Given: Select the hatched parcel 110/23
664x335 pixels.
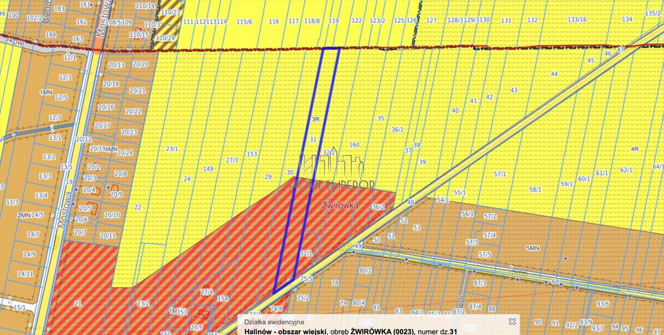Looking at the screenshot, I should (x=170, y=12).
